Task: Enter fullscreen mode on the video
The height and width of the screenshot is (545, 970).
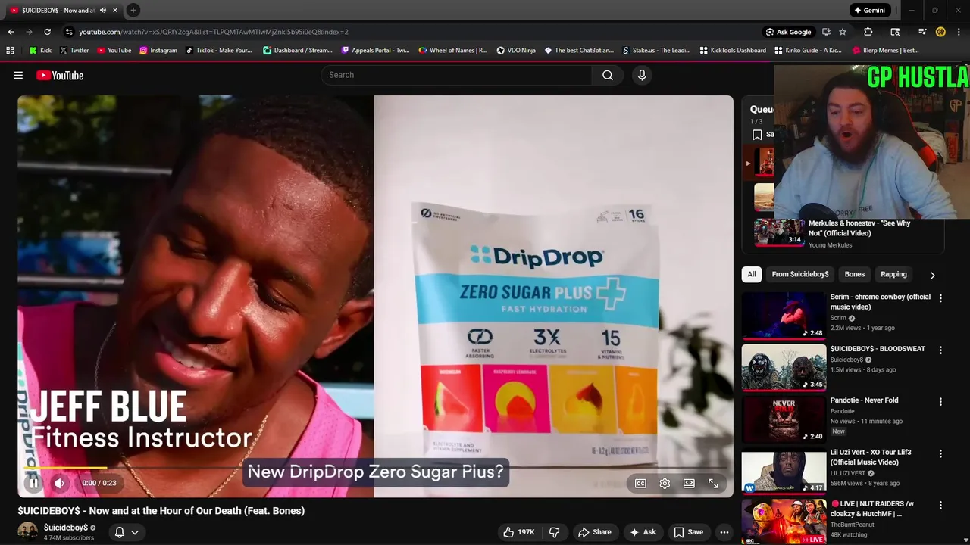Action: [713, 483]
